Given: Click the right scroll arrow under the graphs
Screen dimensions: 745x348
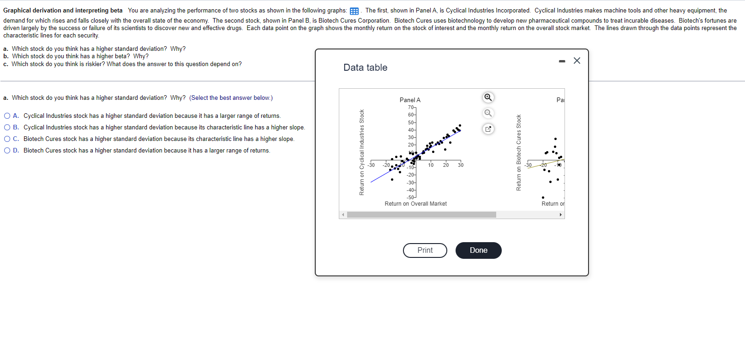Looking at the screenshot, I should coord(561,214).
